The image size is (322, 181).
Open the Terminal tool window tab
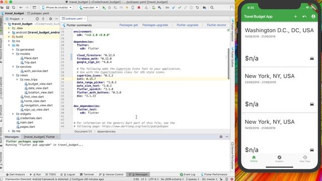coord(87,174)
